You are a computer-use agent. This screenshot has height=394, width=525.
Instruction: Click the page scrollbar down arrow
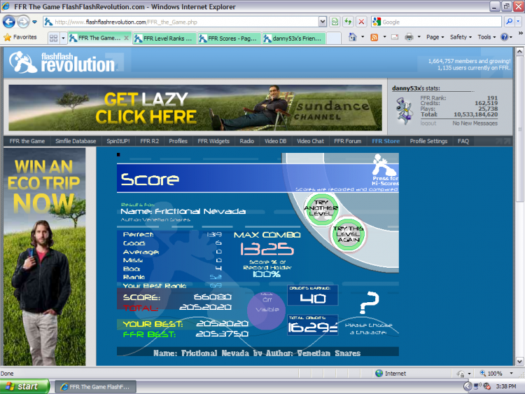(519, 361)
